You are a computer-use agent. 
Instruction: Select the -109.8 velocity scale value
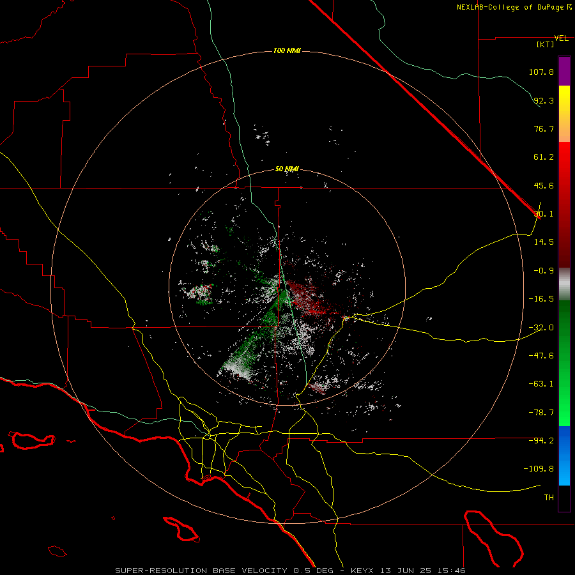(x=539, y=469)
